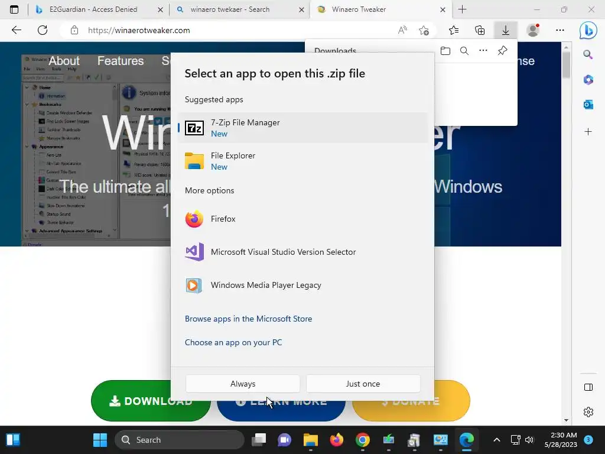Open Bing chat sidebar button

(x=588, y=31)
